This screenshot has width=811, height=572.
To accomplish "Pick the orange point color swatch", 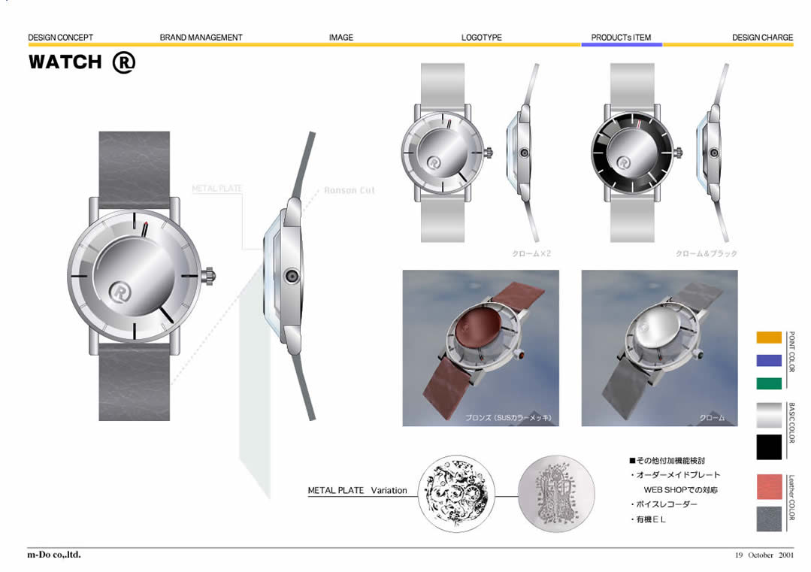I will tap(769, 337).
